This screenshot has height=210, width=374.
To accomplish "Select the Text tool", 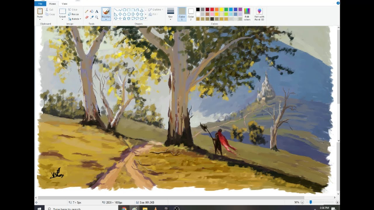I will tap(97, 11).
